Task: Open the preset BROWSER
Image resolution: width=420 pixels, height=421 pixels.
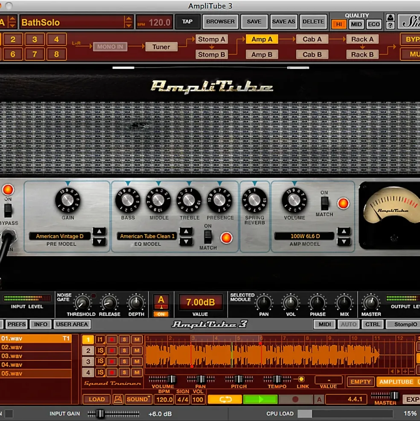Action: point(220,21)
